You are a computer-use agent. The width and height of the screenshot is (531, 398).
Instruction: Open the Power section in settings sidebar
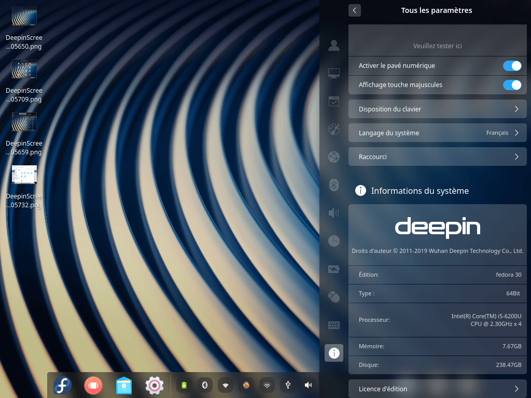coord(334,269)
